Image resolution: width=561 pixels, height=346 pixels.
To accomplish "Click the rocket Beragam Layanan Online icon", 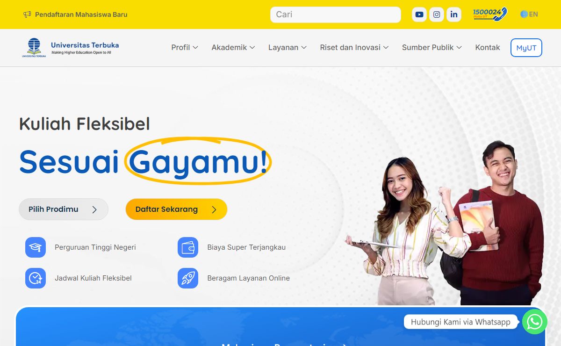I will click(x=188, y=278).
